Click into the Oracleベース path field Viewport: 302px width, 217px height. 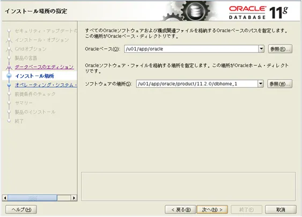(x=191, y=49)
